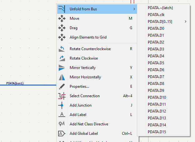Image resolution: width=195 pixels, height=142 pixels.
Task: Click the Rotate Clockwise icon
Action: 62,58
